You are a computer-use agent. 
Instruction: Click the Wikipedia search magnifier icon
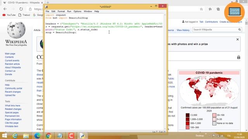point(239,29)
